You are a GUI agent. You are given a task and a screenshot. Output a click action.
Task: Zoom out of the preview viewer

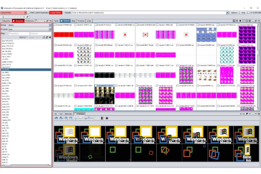(x=71, y=118)
